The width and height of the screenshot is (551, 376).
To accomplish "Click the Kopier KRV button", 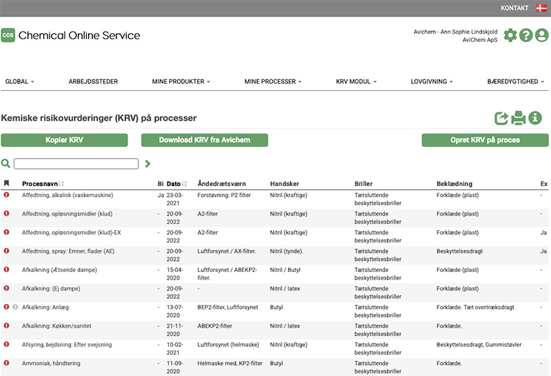I will [x=65, y=140].
